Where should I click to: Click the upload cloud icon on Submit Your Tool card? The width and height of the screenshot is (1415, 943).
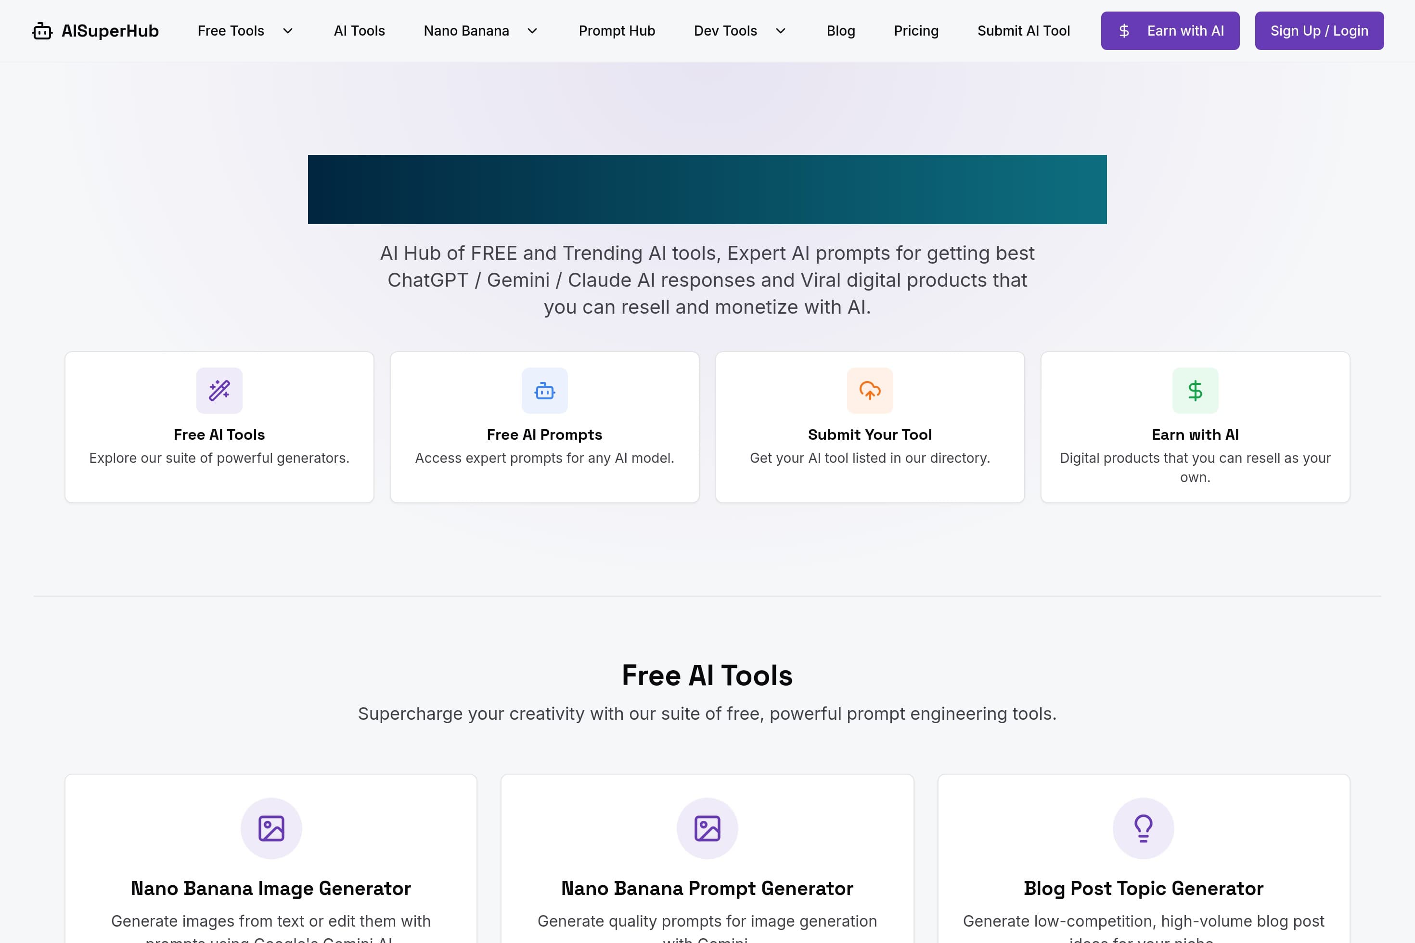pyautogui.click(x=870, y=390)
